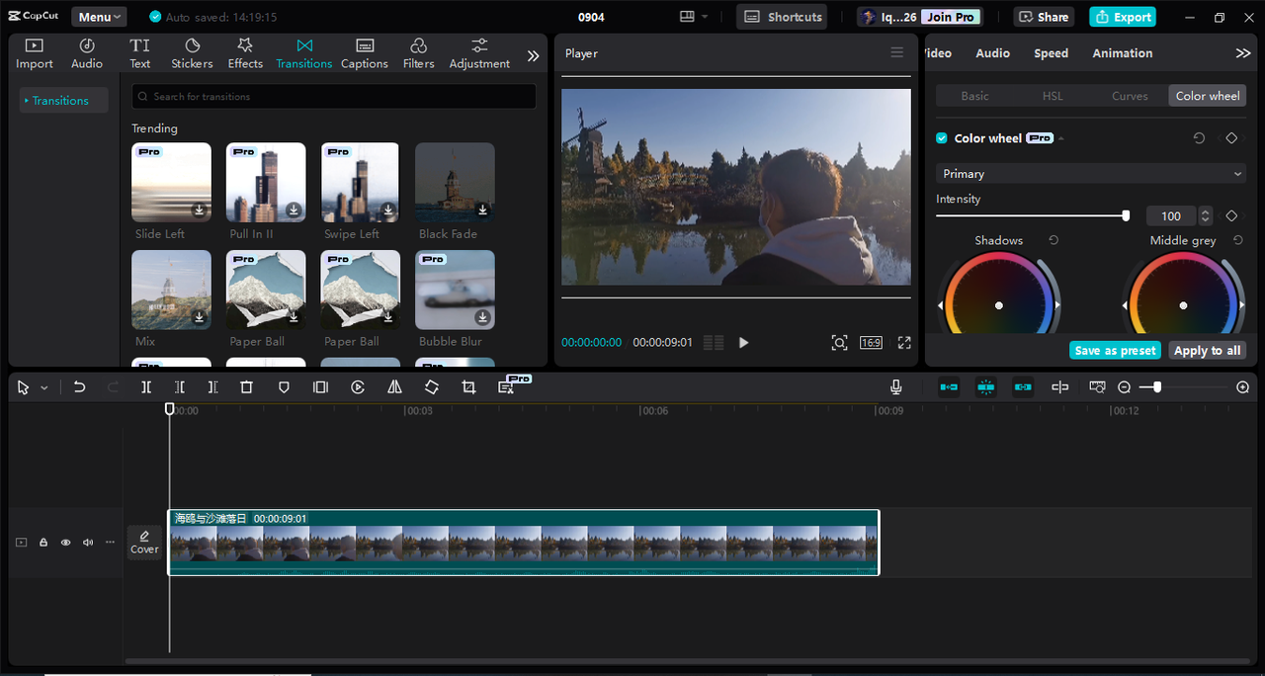Toggle main track magnet on timeline
The image size is (1265, 676).
(x=949, y=387)
